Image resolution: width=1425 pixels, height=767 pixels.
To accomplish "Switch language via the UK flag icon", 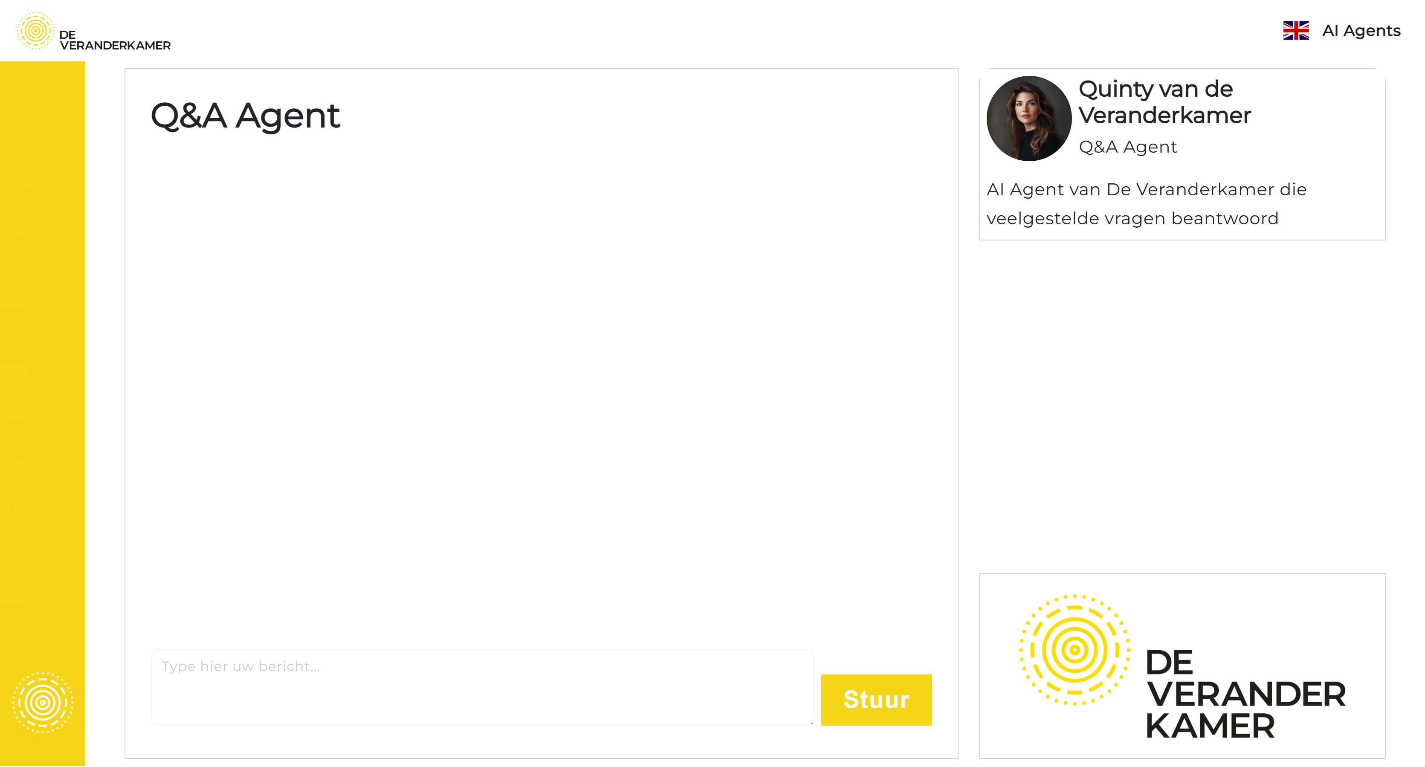I will [1295, 30].
